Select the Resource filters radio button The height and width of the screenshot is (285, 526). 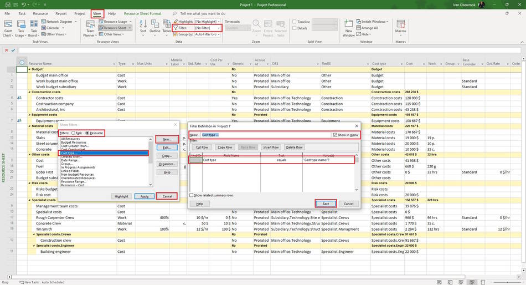[x=87, y=133]
